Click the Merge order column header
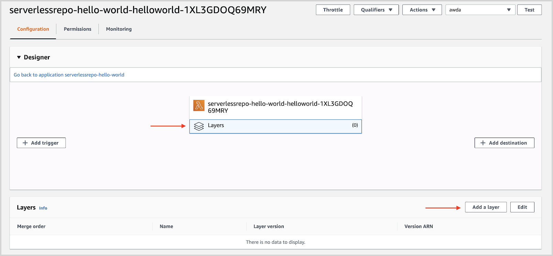The image size is (553, 256). coord(31,226)
